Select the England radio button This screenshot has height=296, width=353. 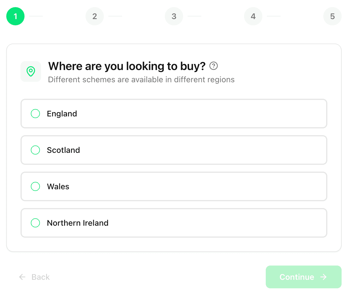[35, 114]
